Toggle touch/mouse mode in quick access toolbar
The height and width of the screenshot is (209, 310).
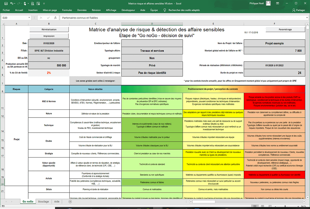25,4
